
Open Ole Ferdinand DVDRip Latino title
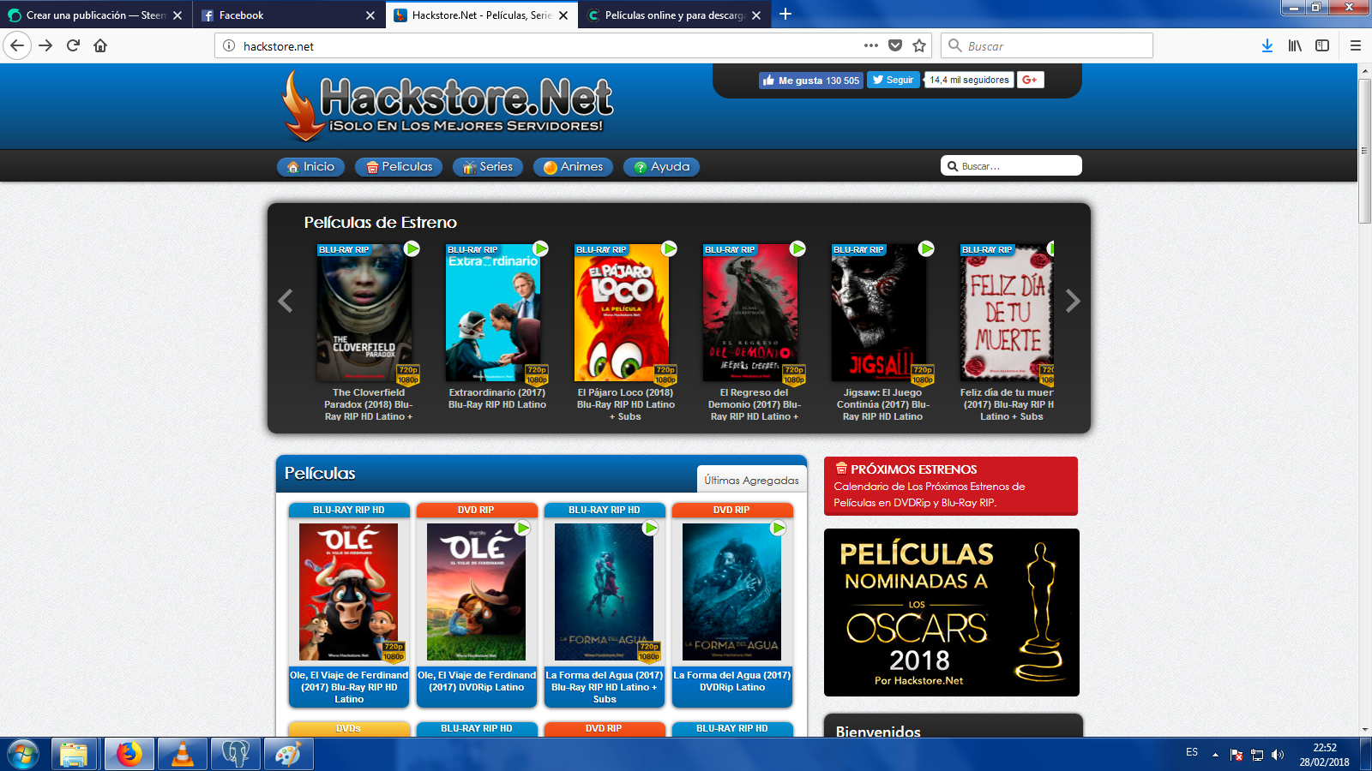[477, 681]
